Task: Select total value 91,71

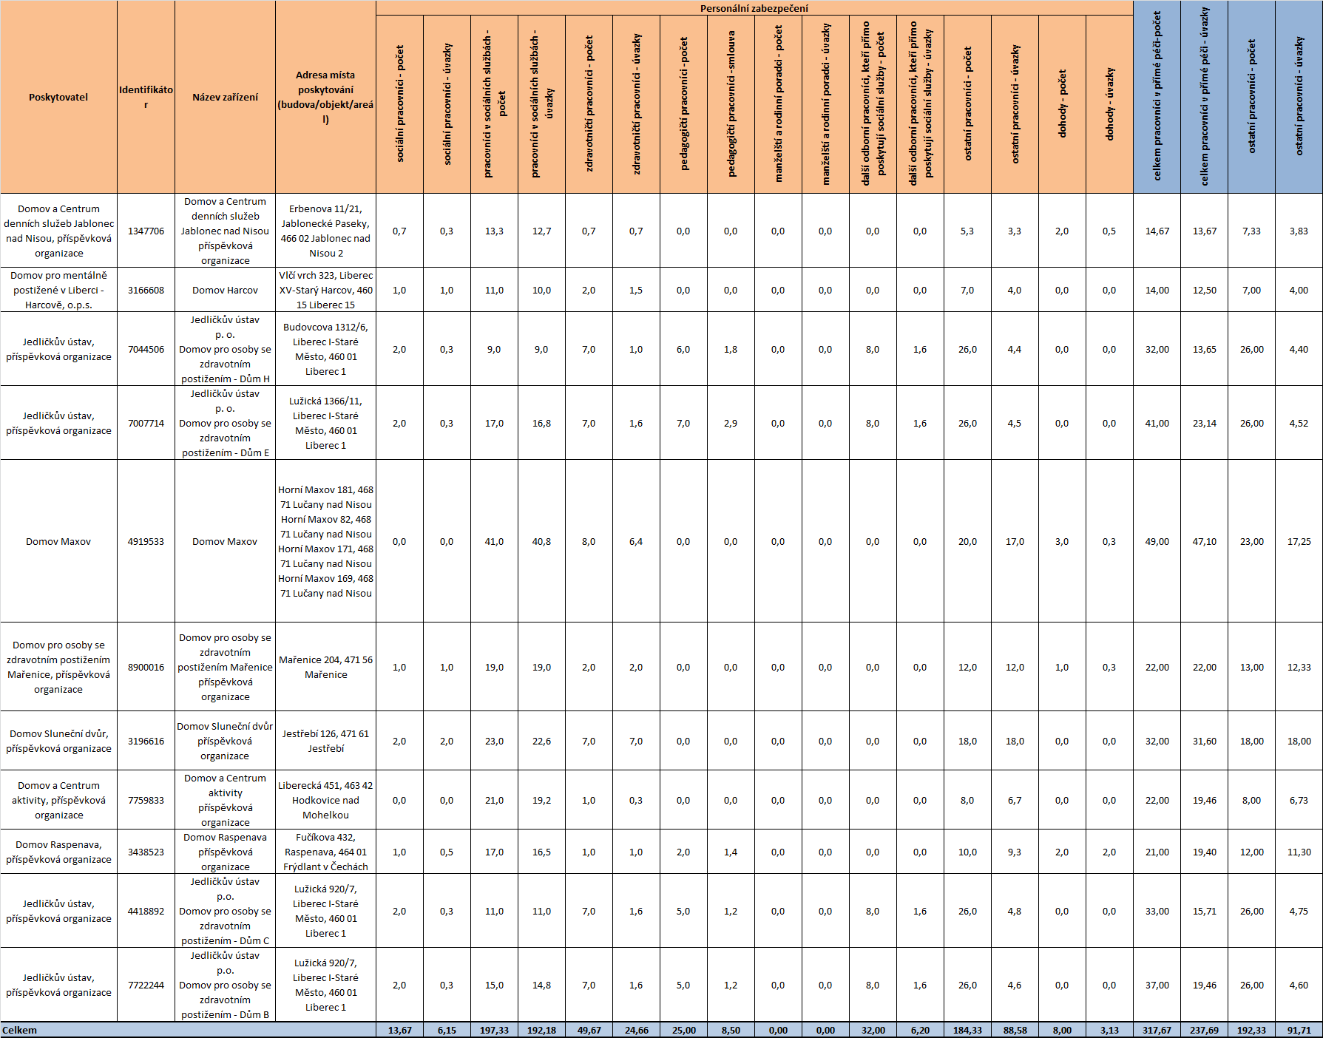Action: pos(1299,1030)
